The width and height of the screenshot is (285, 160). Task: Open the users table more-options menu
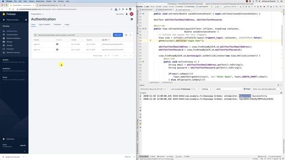(x=130, y=35)
